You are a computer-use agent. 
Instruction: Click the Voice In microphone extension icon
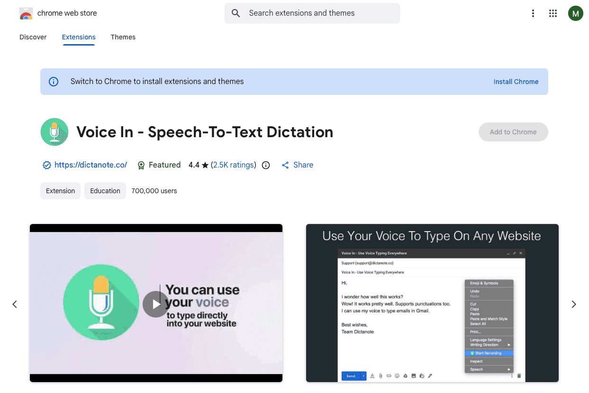[54, 132]
